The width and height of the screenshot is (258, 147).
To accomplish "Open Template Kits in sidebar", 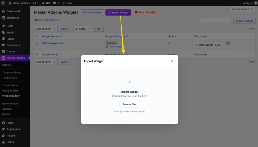I will click(x=10, y=78).
